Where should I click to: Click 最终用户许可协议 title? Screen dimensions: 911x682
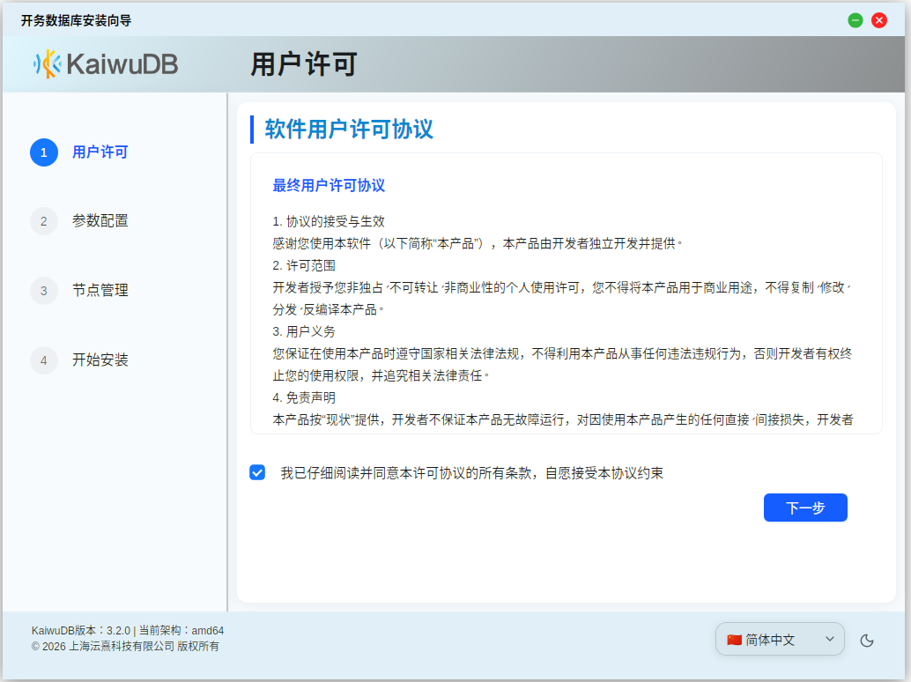coord(329,185)
